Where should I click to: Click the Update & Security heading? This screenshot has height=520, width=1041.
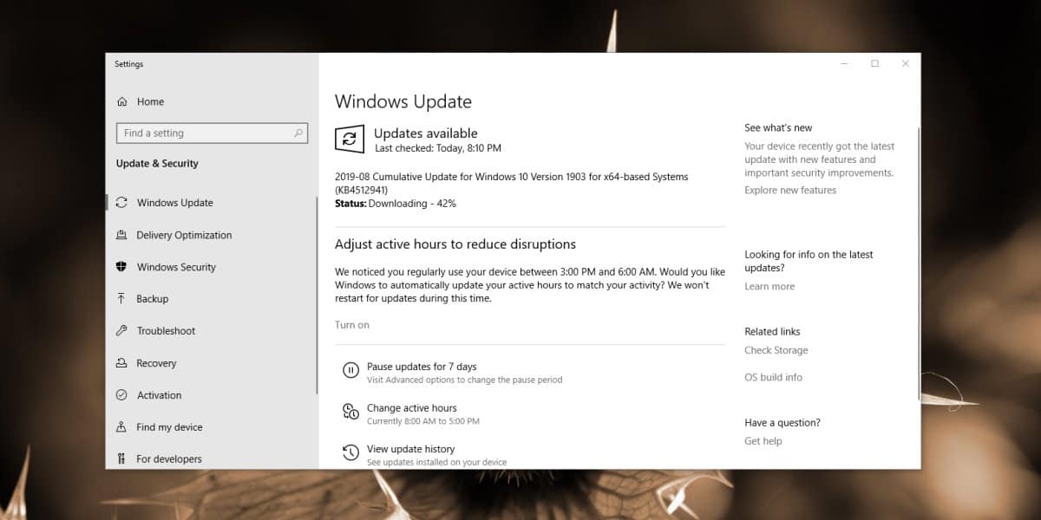[x=157, y=164]
